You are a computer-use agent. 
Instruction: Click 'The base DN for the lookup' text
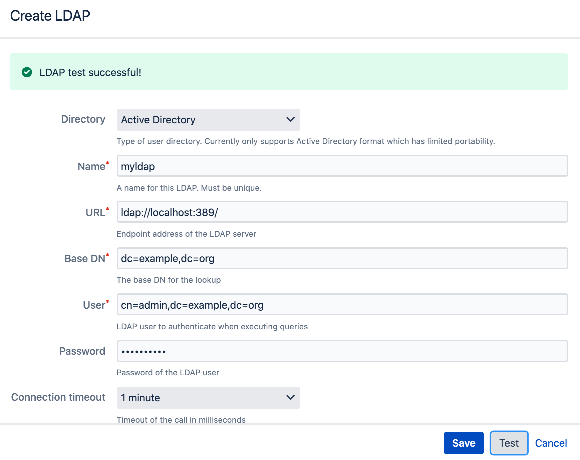click(169, 280)
